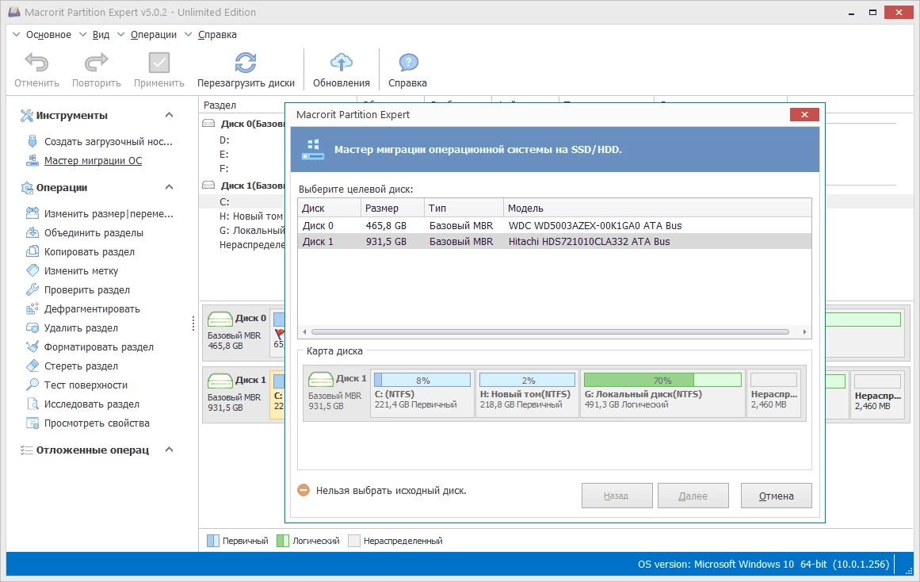Click the resize/move partition icon
This screenshot has width=920, height=582.
click(x=32, y=213)
